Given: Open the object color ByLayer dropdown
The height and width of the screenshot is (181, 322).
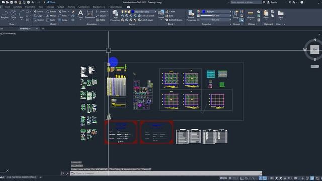Looking at the screenshot, I should 230,11.
